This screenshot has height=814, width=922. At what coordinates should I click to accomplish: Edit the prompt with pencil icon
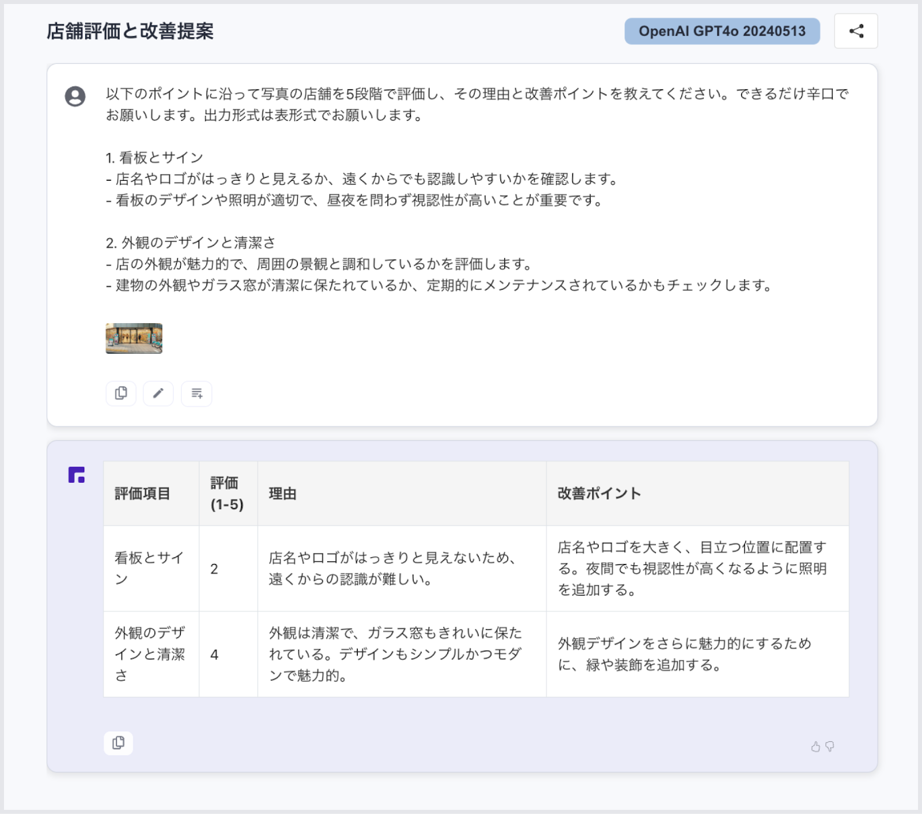click(x=158, y=393)
